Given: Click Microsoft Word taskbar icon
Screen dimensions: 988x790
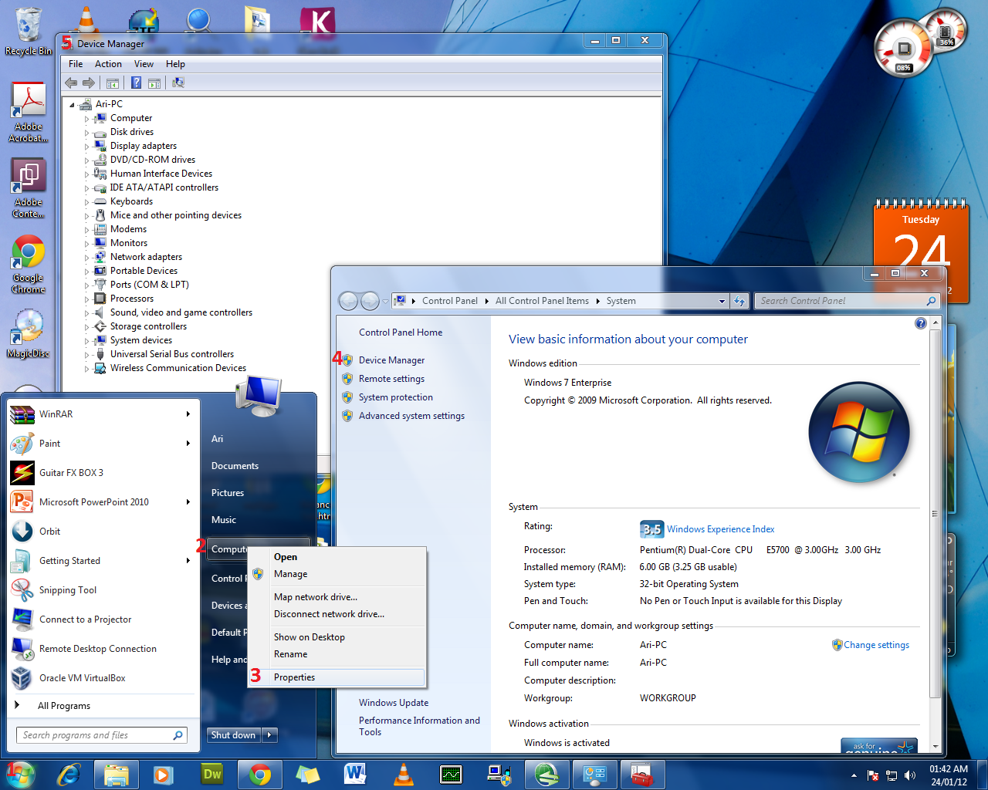Looking at the screenshot, I should [x=356, y=774].
